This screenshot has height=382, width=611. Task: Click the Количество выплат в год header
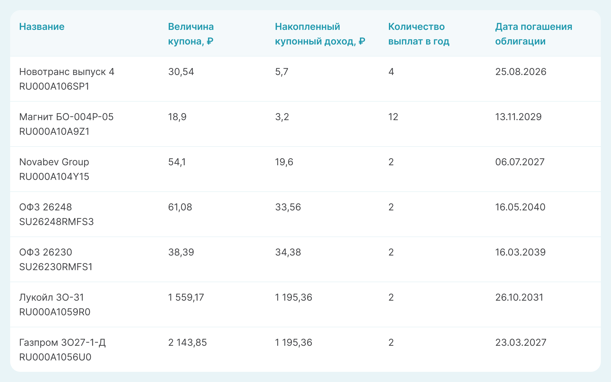[x=418, y=34]
